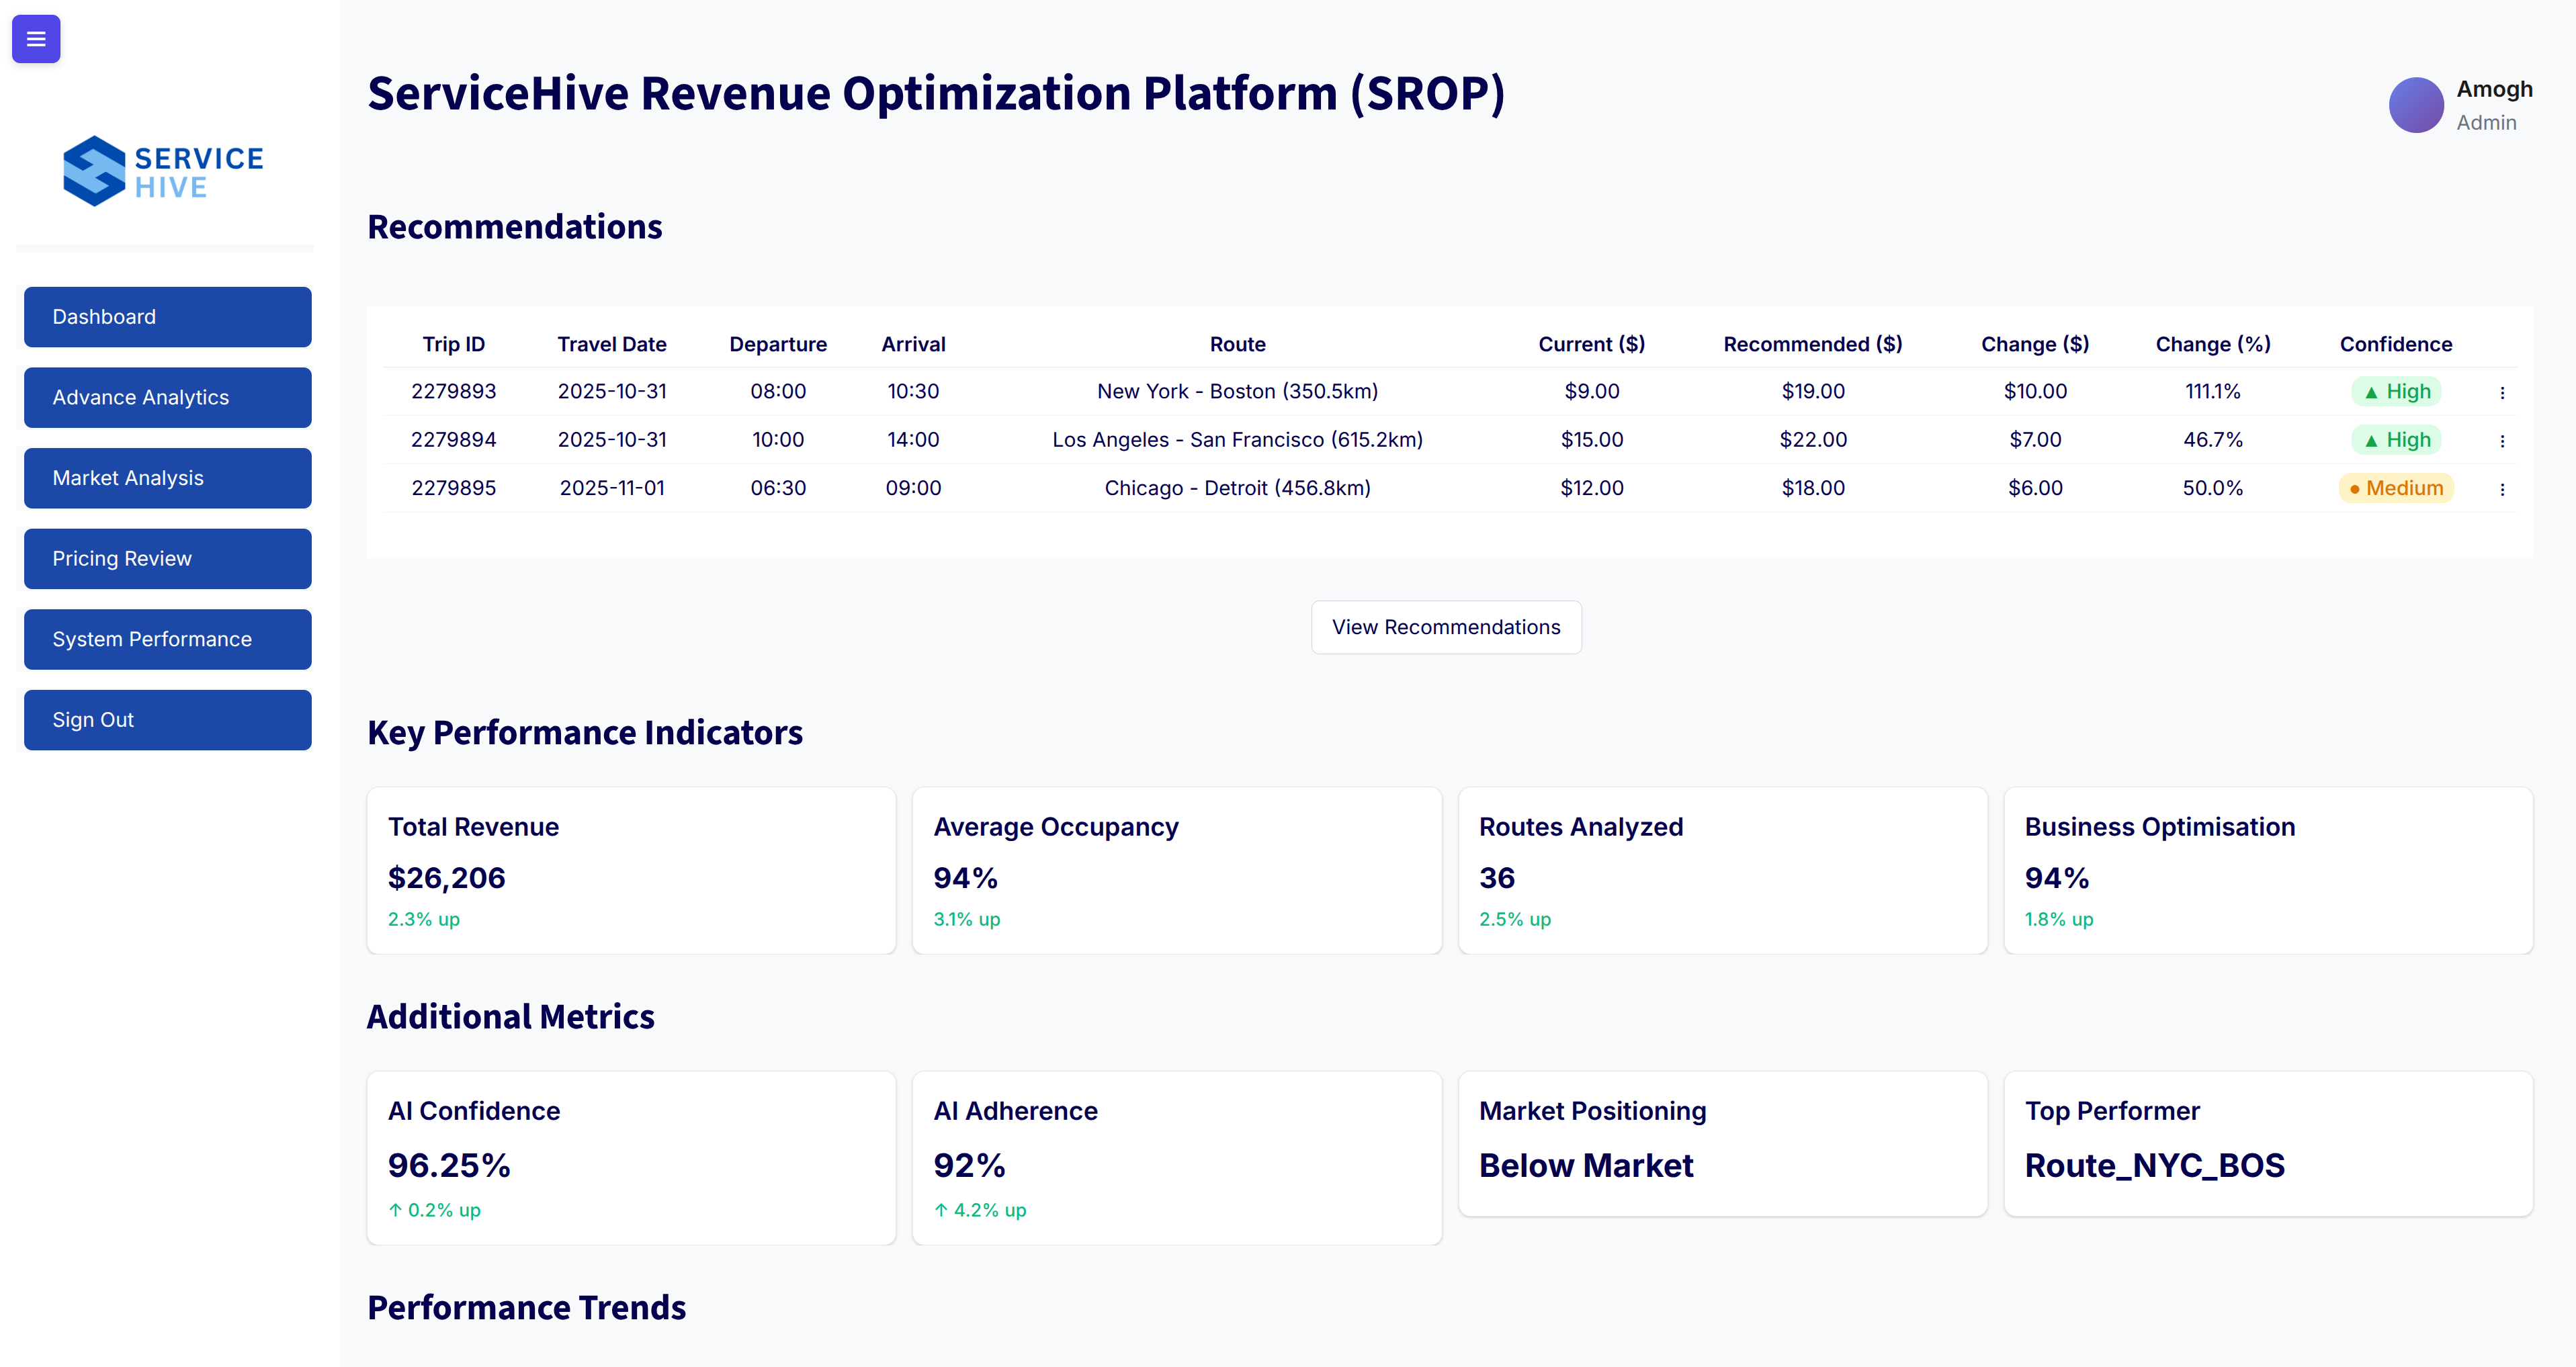Navigate to System Performance page
This screenshot has width=2576, height=1367.
[x=167, y=639]
